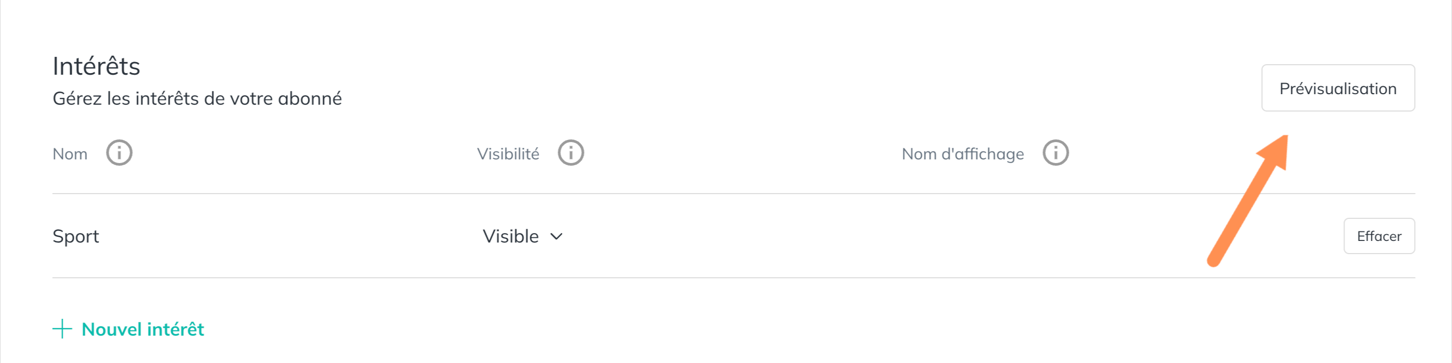This screenshot has height=363, width=1452.
Task: Click the plus icon before Nouvel intérêt
Action: pos(62,329)
